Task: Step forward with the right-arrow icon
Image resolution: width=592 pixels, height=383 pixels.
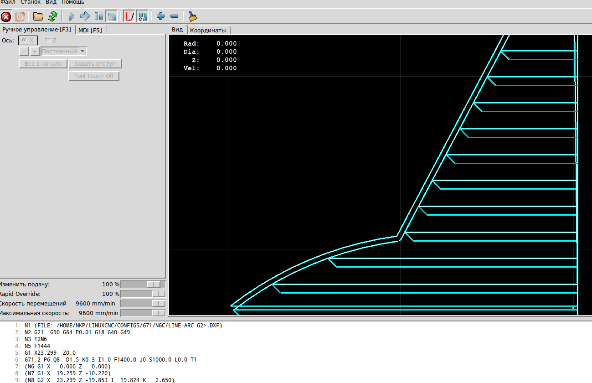Action: tap(85, 16)
